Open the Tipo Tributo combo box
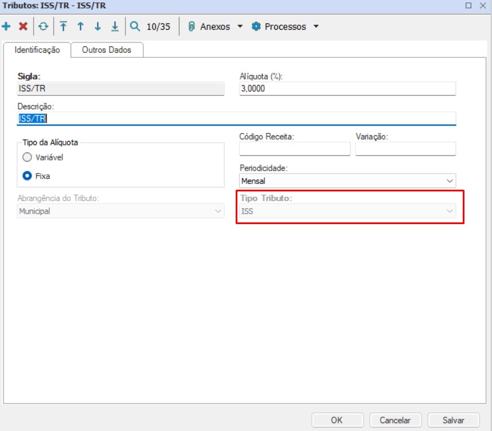The image size is (492, 431). coord(347,211)
